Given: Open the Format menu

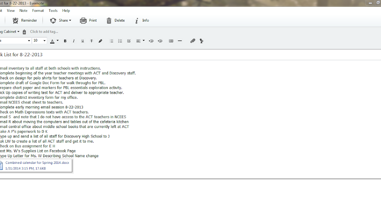Looking at the screenshot, I should tap(38, 10).
